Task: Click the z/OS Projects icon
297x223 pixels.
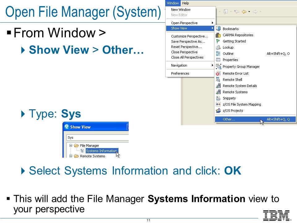Action: coord(218,111)
